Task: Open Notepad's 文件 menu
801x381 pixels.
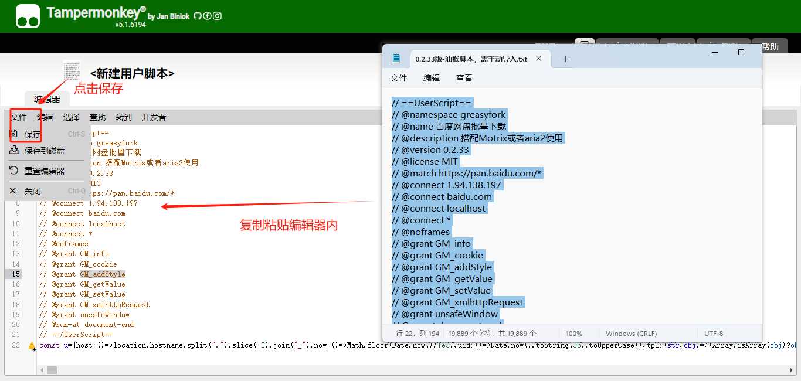Action: click(399, 78)
